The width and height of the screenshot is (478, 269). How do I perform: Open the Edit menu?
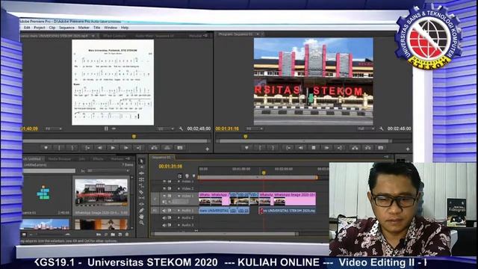(27, 28)
